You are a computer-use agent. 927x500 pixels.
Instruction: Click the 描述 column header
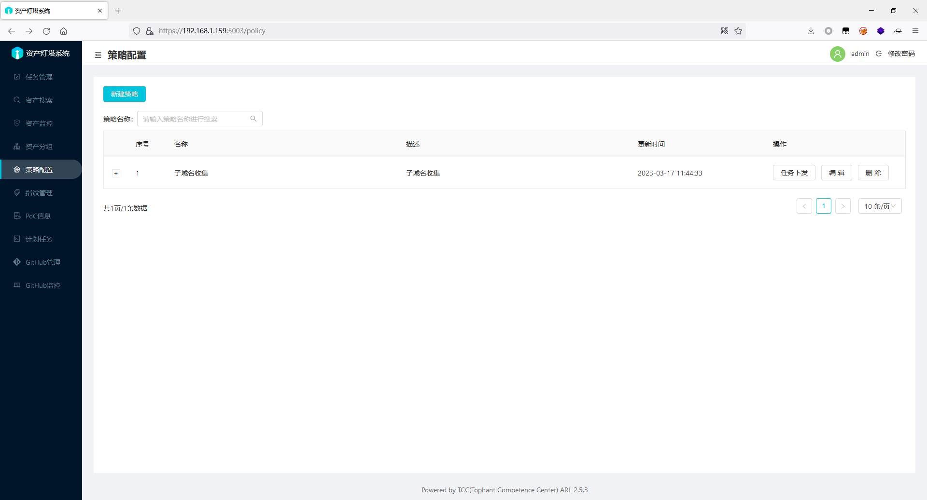coord(413,144)
